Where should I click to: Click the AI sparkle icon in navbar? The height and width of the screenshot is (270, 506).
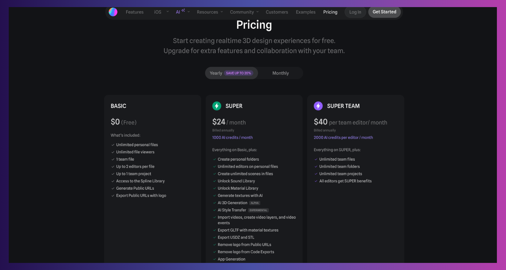pyautogui.click(x=183, y=10)
